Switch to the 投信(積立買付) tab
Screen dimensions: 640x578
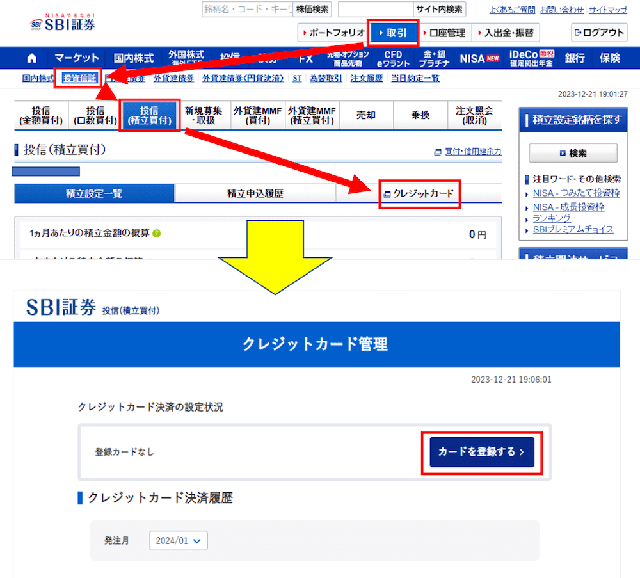click(149, 115)
